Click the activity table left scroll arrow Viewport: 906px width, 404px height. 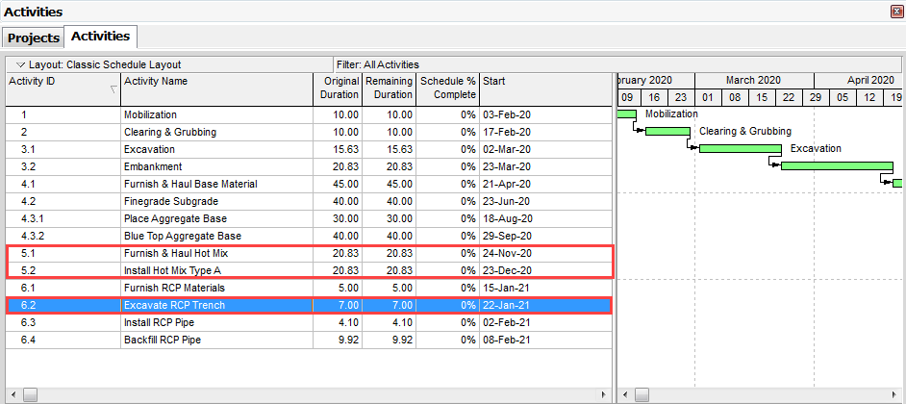coord(13,394)
